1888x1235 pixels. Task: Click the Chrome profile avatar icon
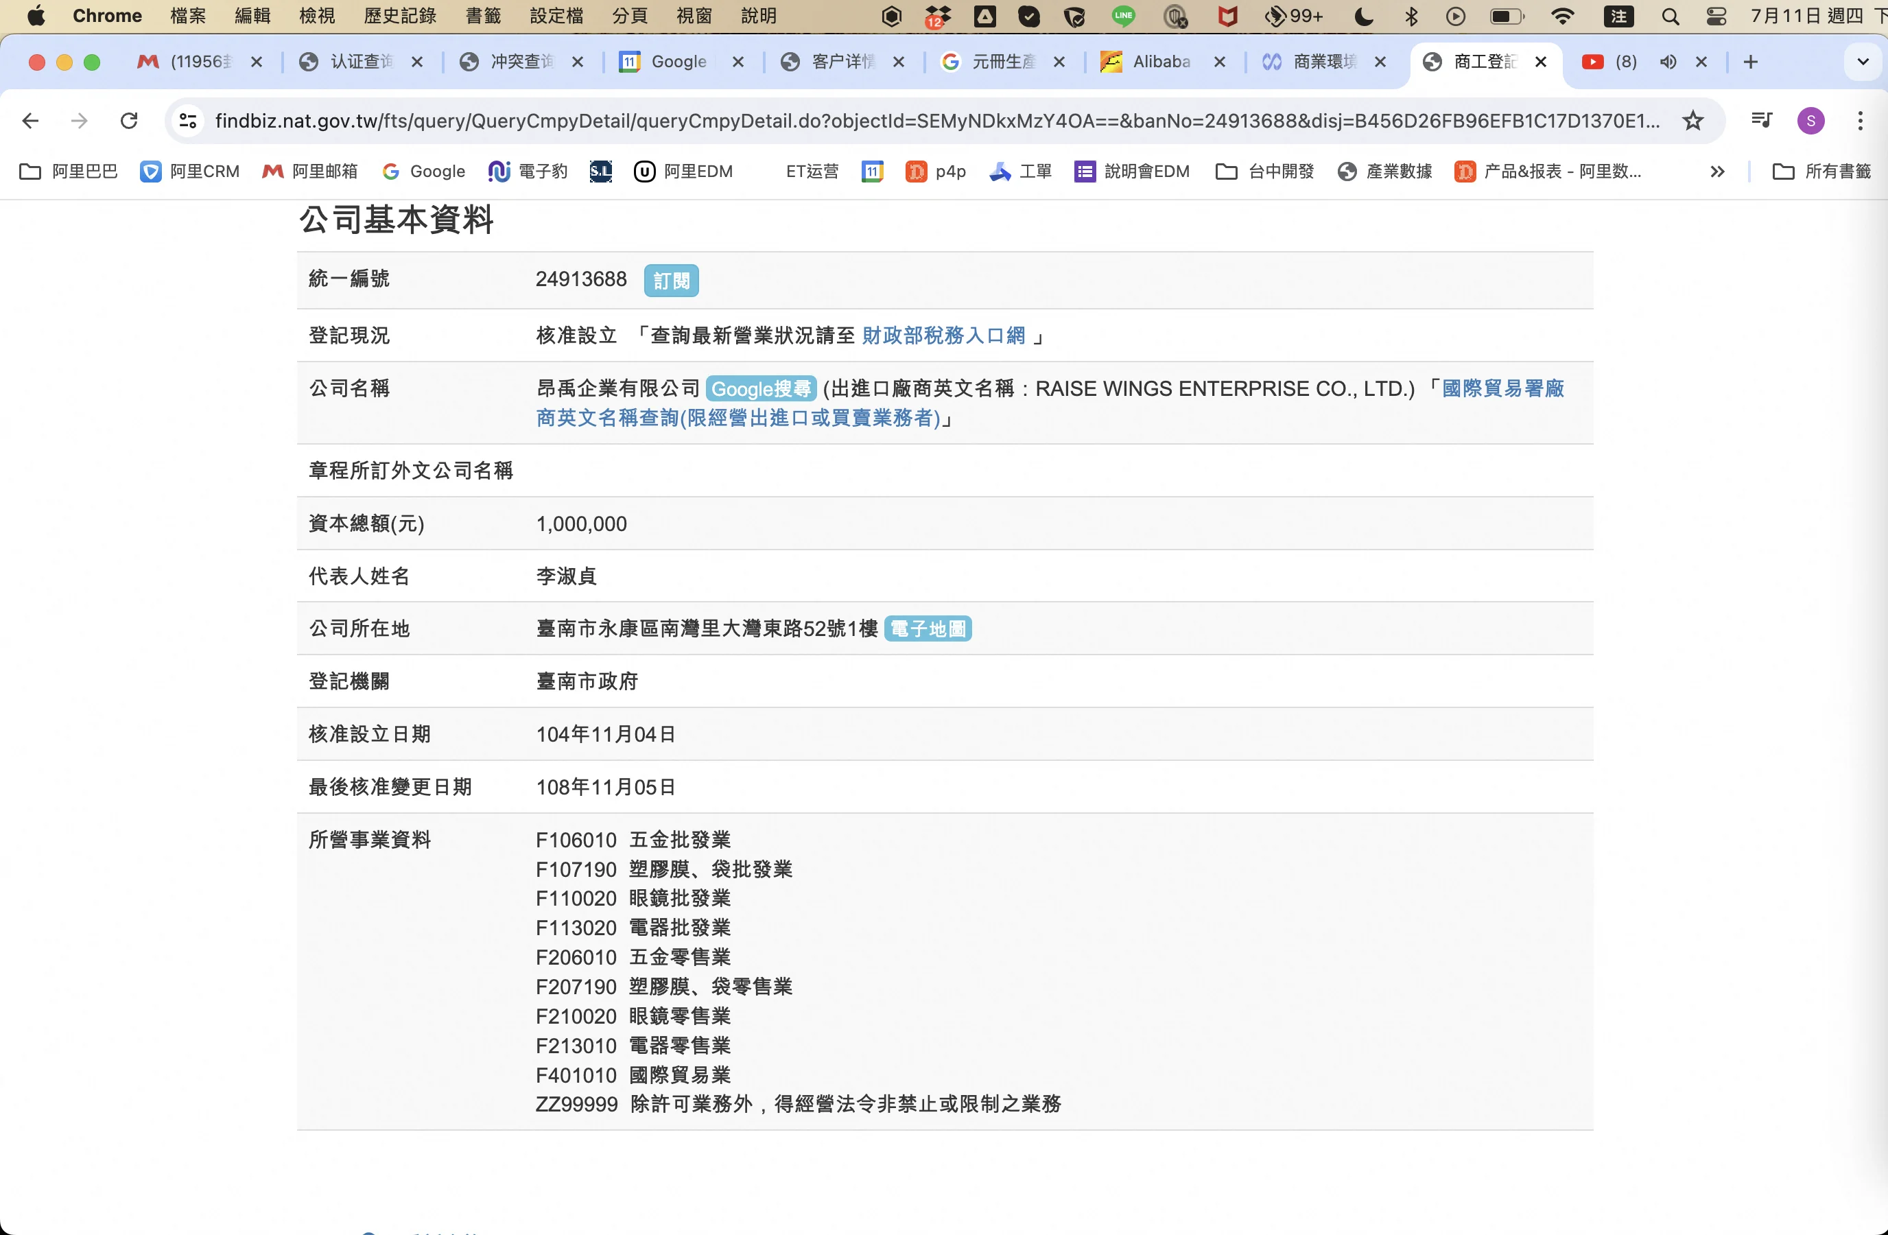coord(1810,121)
